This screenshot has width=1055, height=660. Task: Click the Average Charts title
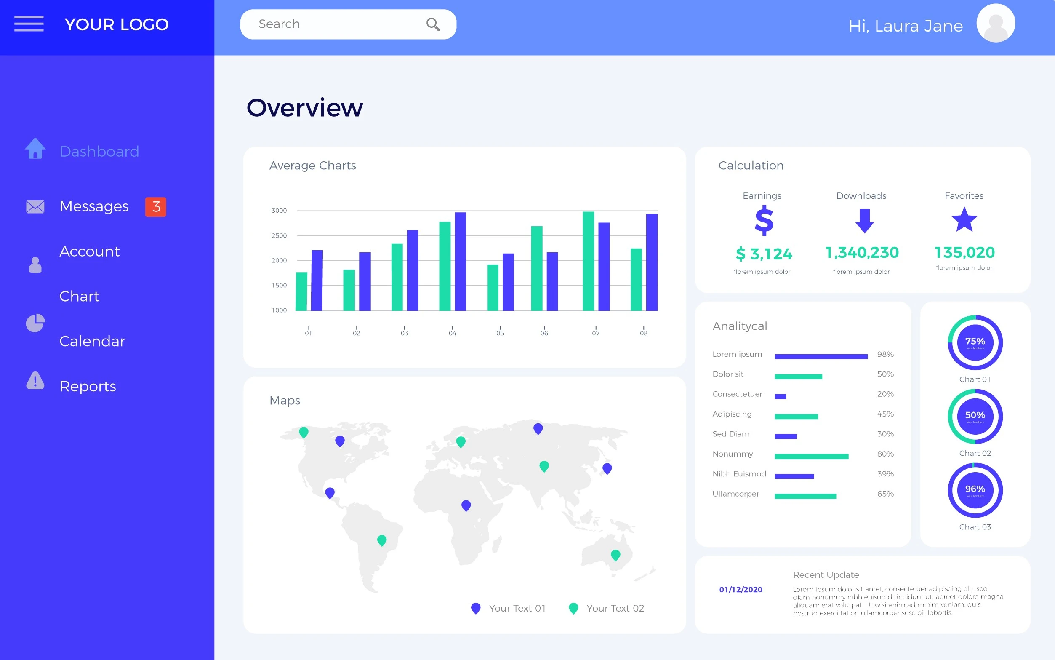tap(312, 166)
